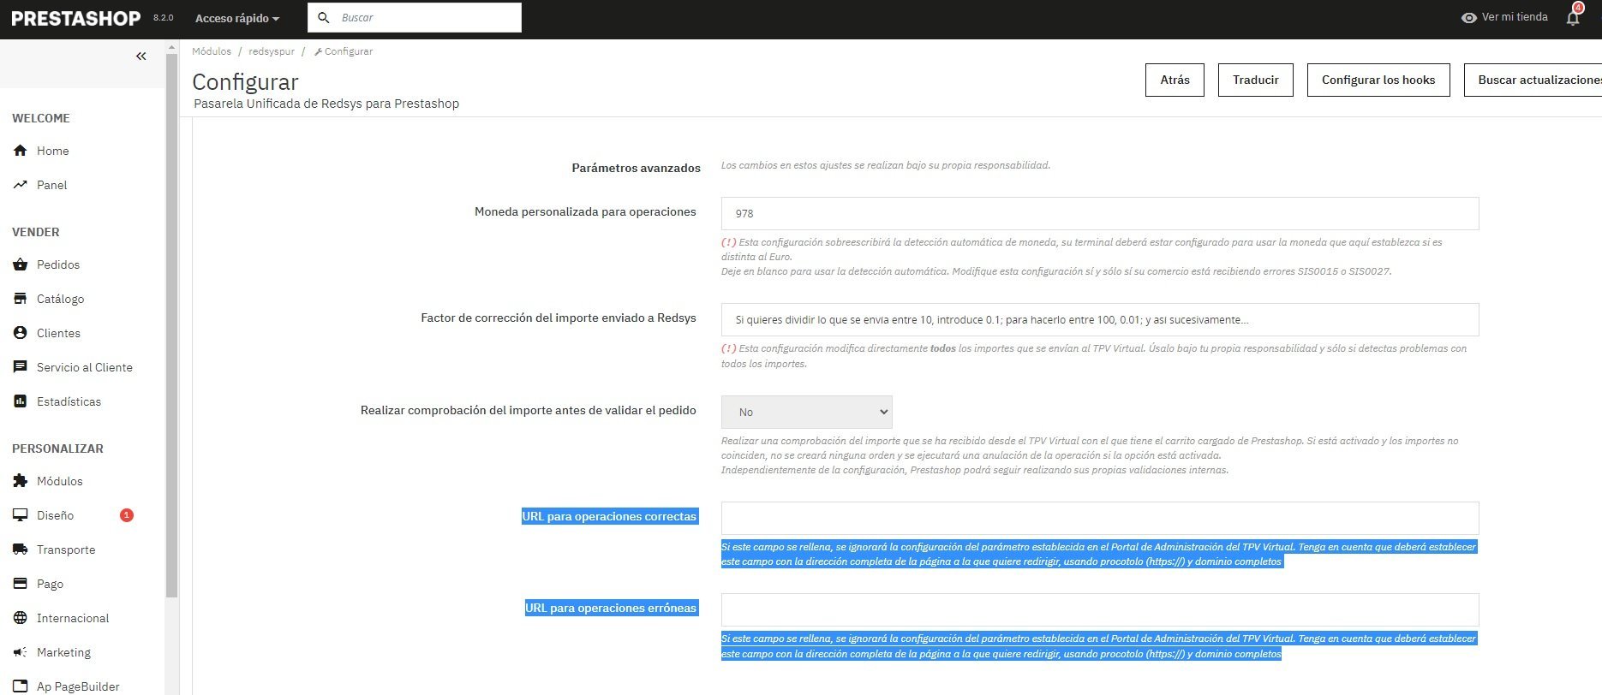Click the URL para operaciones correctas field
The width and height of the screenshot is (1602, 695).
point(1100,519)
